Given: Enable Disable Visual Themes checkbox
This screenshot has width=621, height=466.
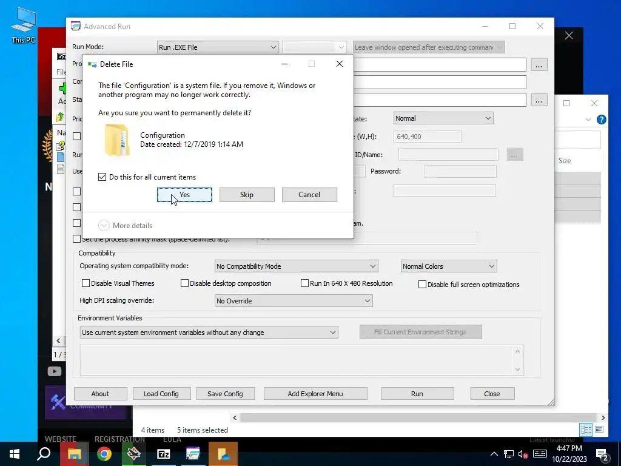Looking at the screenshot, I should pos(86,283).
